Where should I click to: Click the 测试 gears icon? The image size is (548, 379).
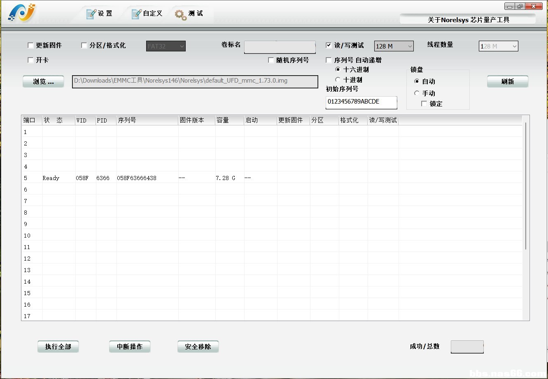click(x=181, y=14)
